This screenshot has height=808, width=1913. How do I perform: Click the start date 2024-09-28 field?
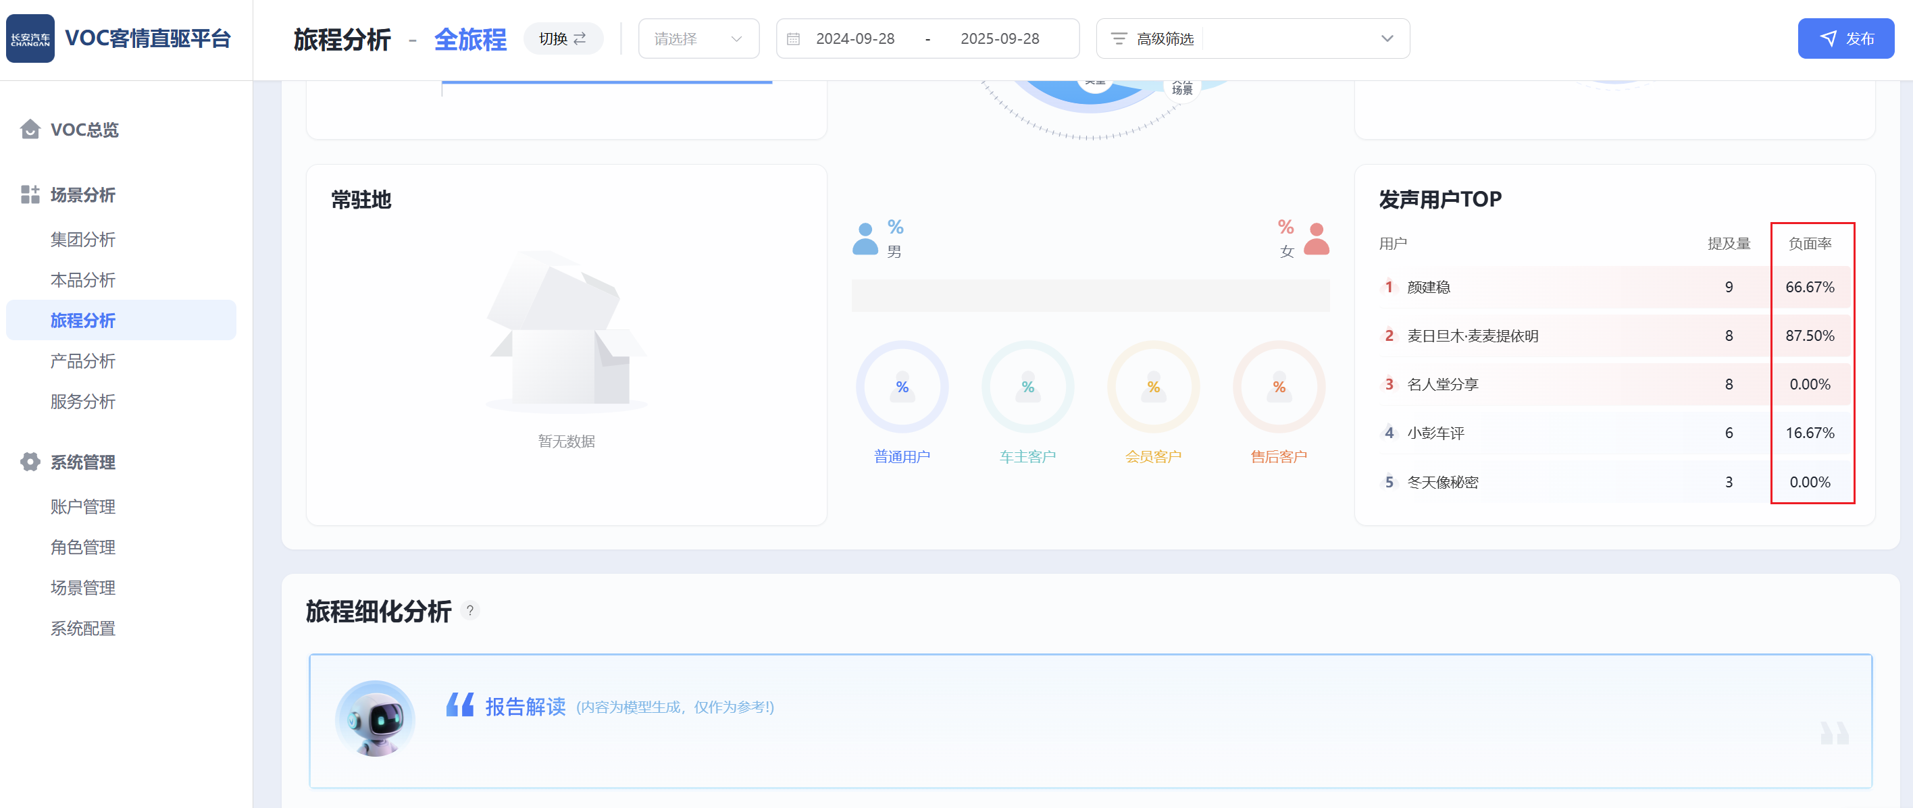coord(855,38)
